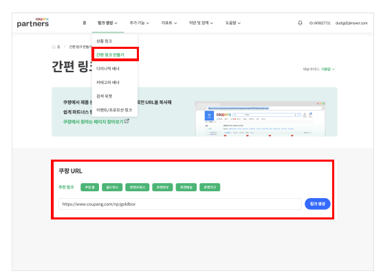381x280 pixels.
Task: Expand the 도움말 navigation menu
Action: pos(232,23)
